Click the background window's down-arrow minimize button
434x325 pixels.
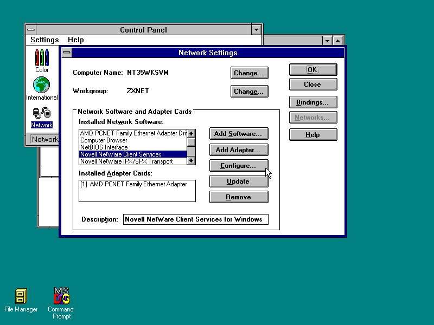(328, 41)
